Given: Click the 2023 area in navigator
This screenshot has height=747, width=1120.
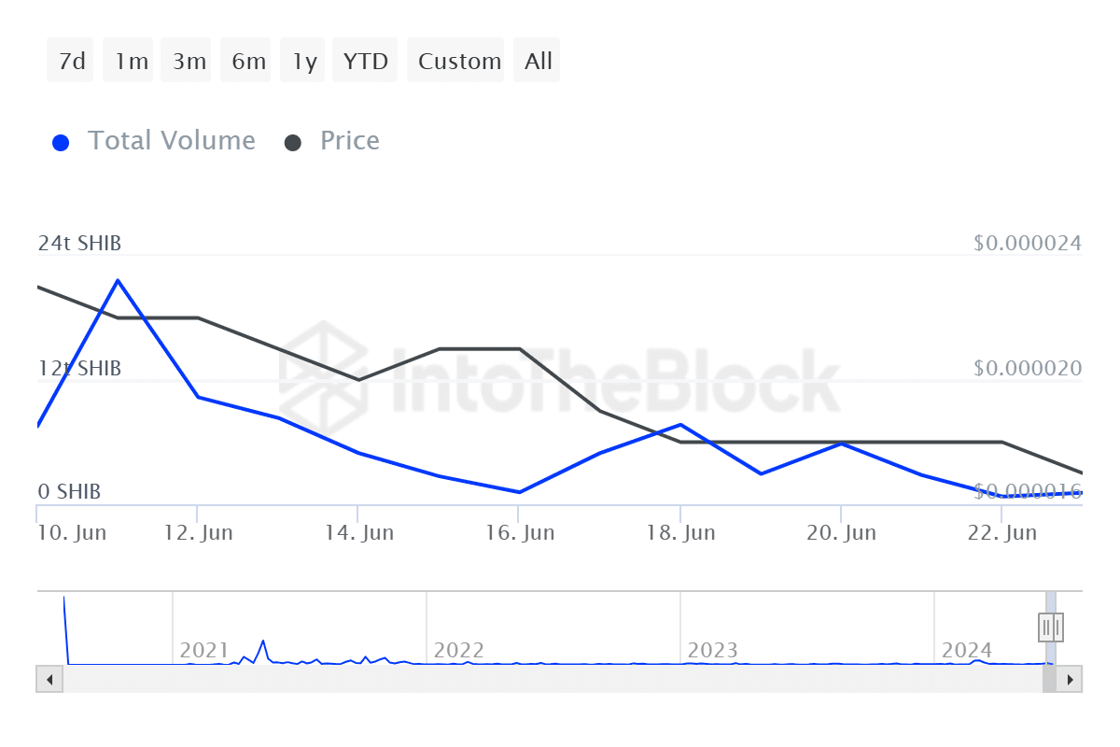Looking at the screenshot, I should click(x=712, y=649).
